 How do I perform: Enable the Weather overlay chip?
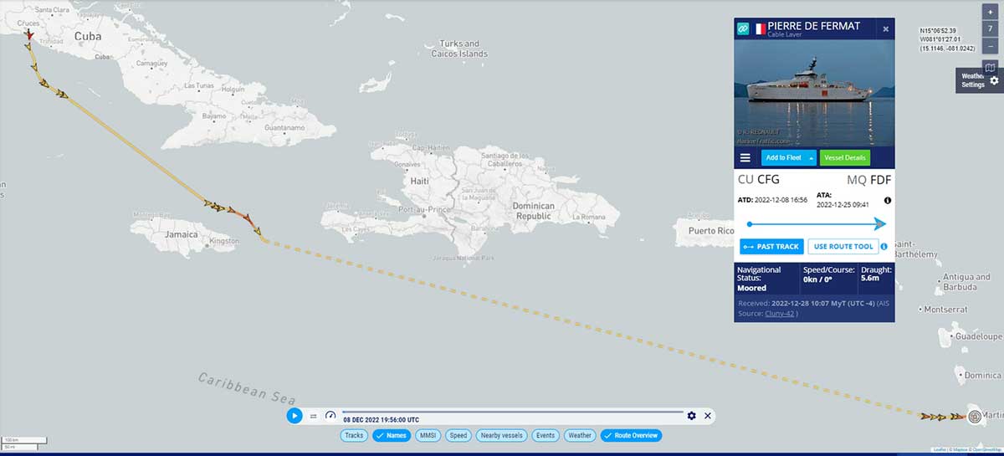pos(580,435)
